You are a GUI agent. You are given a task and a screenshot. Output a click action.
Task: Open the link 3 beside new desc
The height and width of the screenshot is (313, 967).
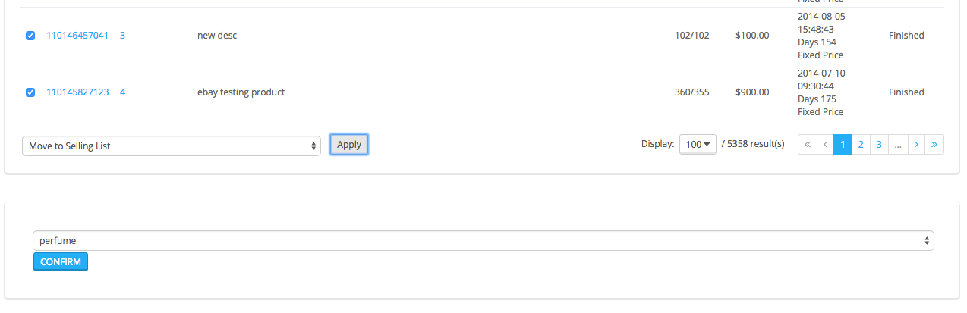122,36
